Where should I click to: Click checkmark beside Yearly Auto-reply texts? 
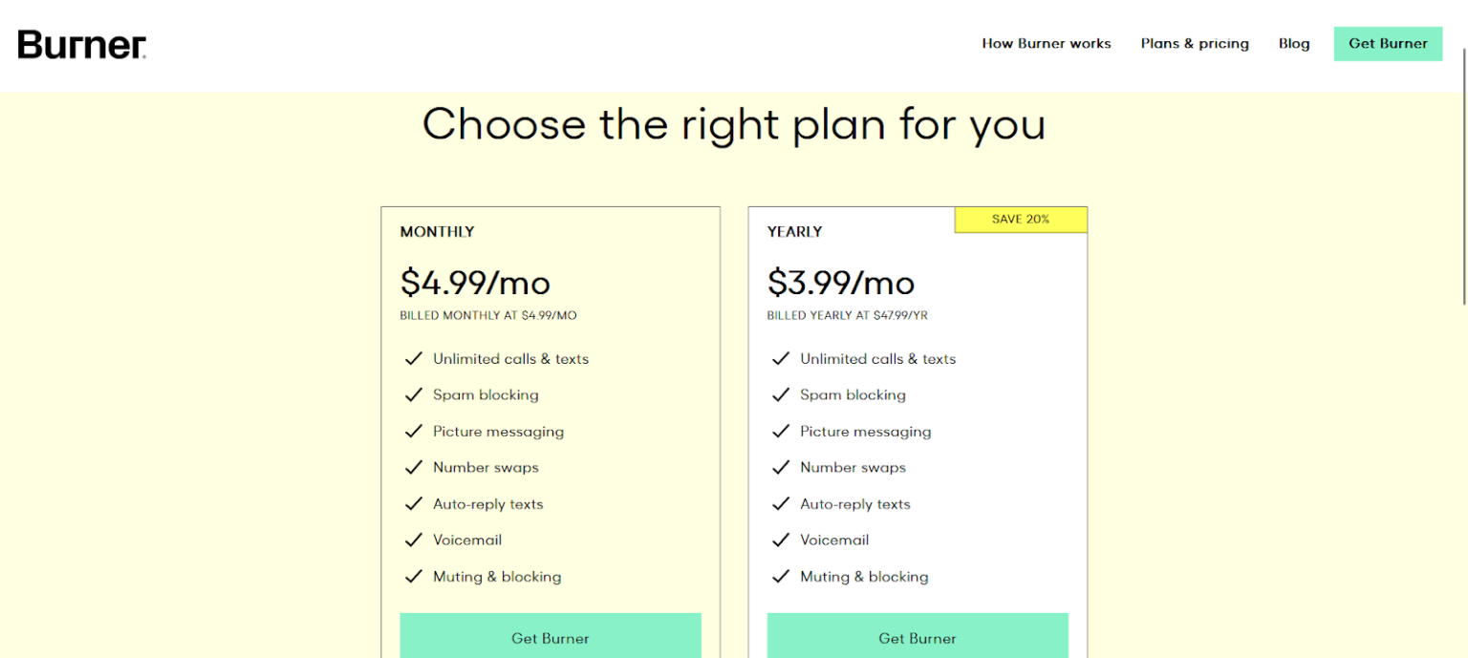[x=781, y=504]
